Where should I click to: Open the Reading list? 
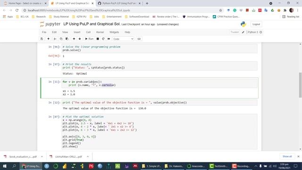tap(291, 17)
